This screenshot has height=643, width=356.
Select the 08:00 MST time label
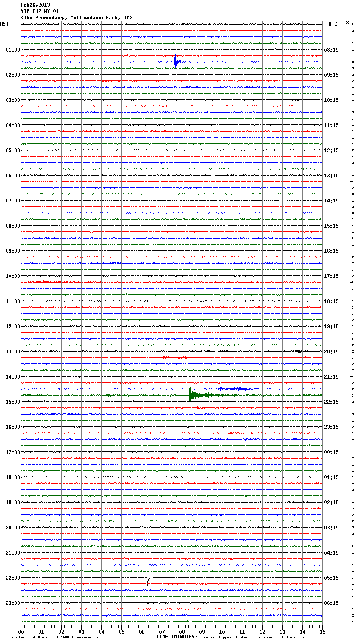pos(13,226)
